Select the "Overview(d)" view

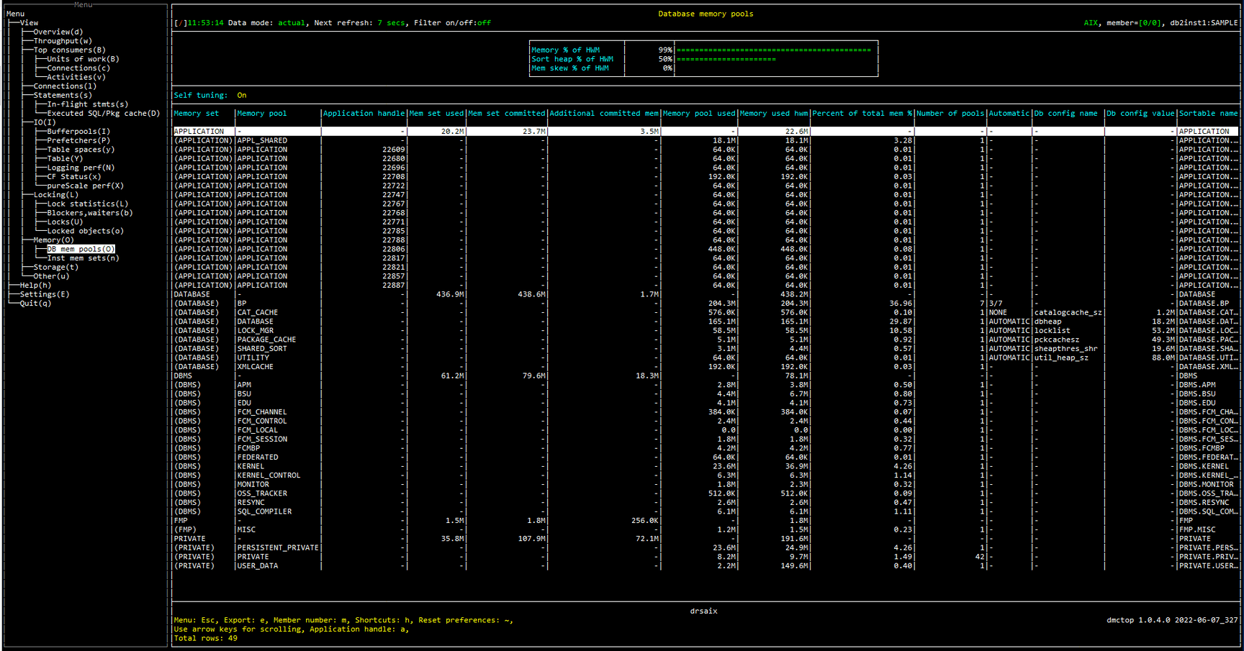tap(60, 31)
